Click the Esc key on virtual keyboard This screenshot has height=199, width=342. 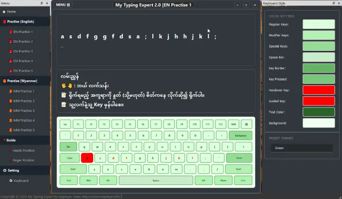tap(65, 124)
